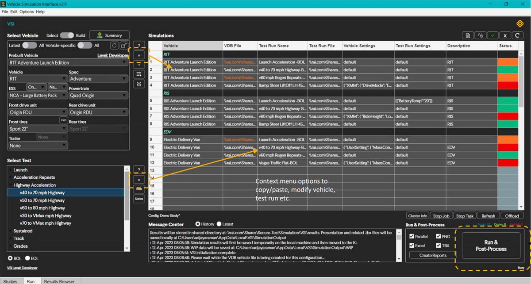This screenshot has width=531, height=284.
Task: Expand the Spec dropdown showing Adventure
Action: tap(98, 79)
